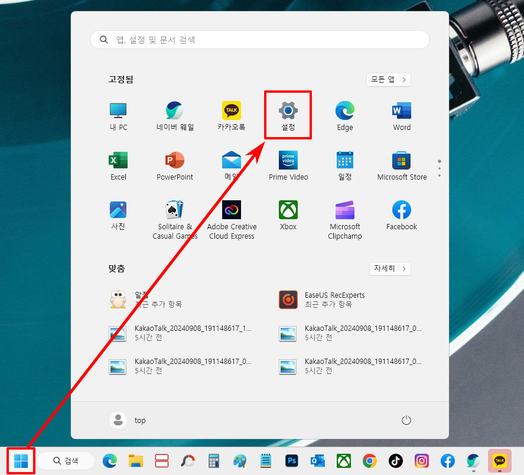
Task: Open File Explorer from the taskbar
Action: [x=136, y=461]
